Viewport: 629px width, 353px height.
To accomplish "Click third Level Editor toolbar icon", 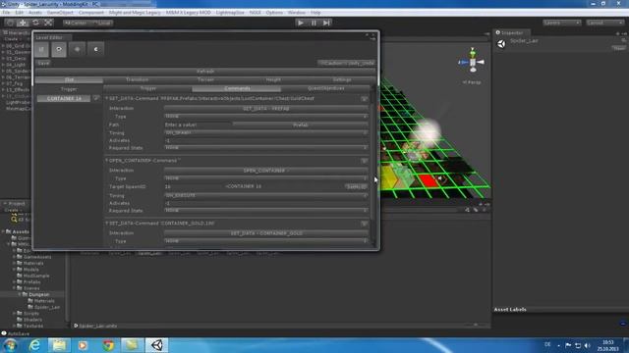I will [77, 49].
